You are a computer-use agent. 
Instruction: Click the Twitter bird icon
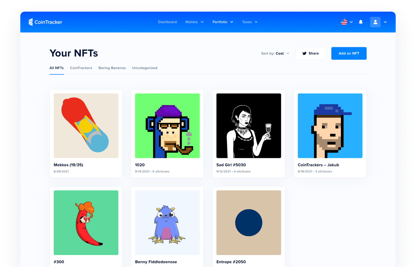point(305,53)
